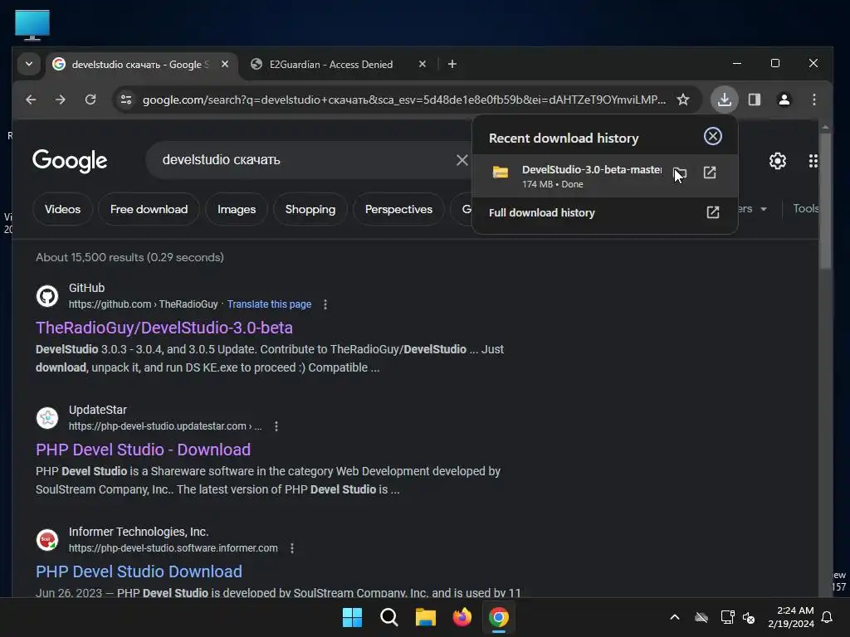
Task: Reload the current page
Action: (x=90, y=100)
